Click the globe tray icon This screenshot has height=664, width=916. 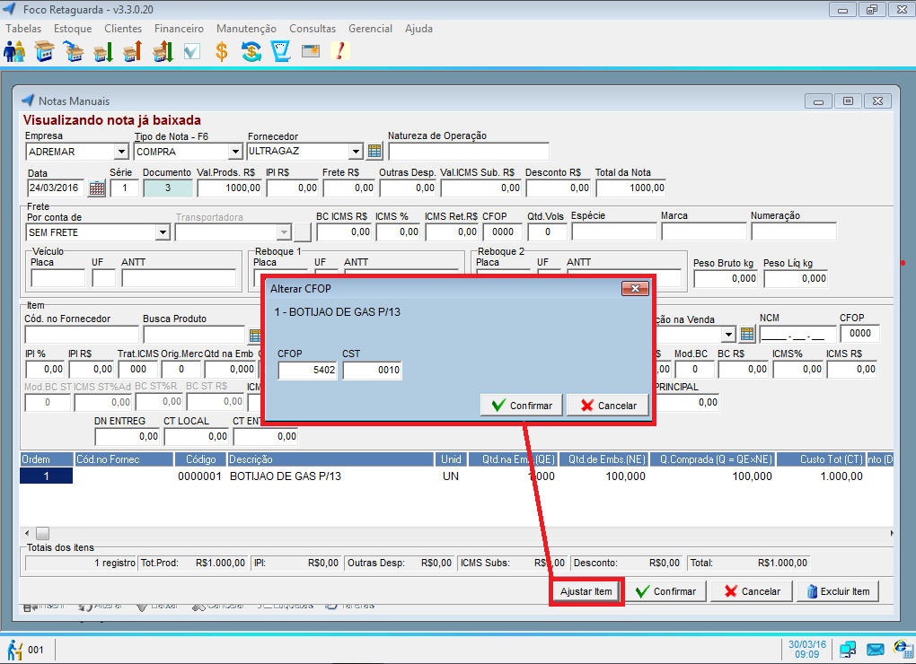click(x=903, y=648)
